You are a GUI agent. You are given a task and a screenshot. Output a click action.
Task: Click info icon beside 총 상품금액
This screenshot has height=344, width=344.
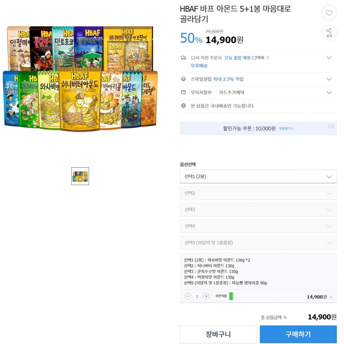pos(285,317)
